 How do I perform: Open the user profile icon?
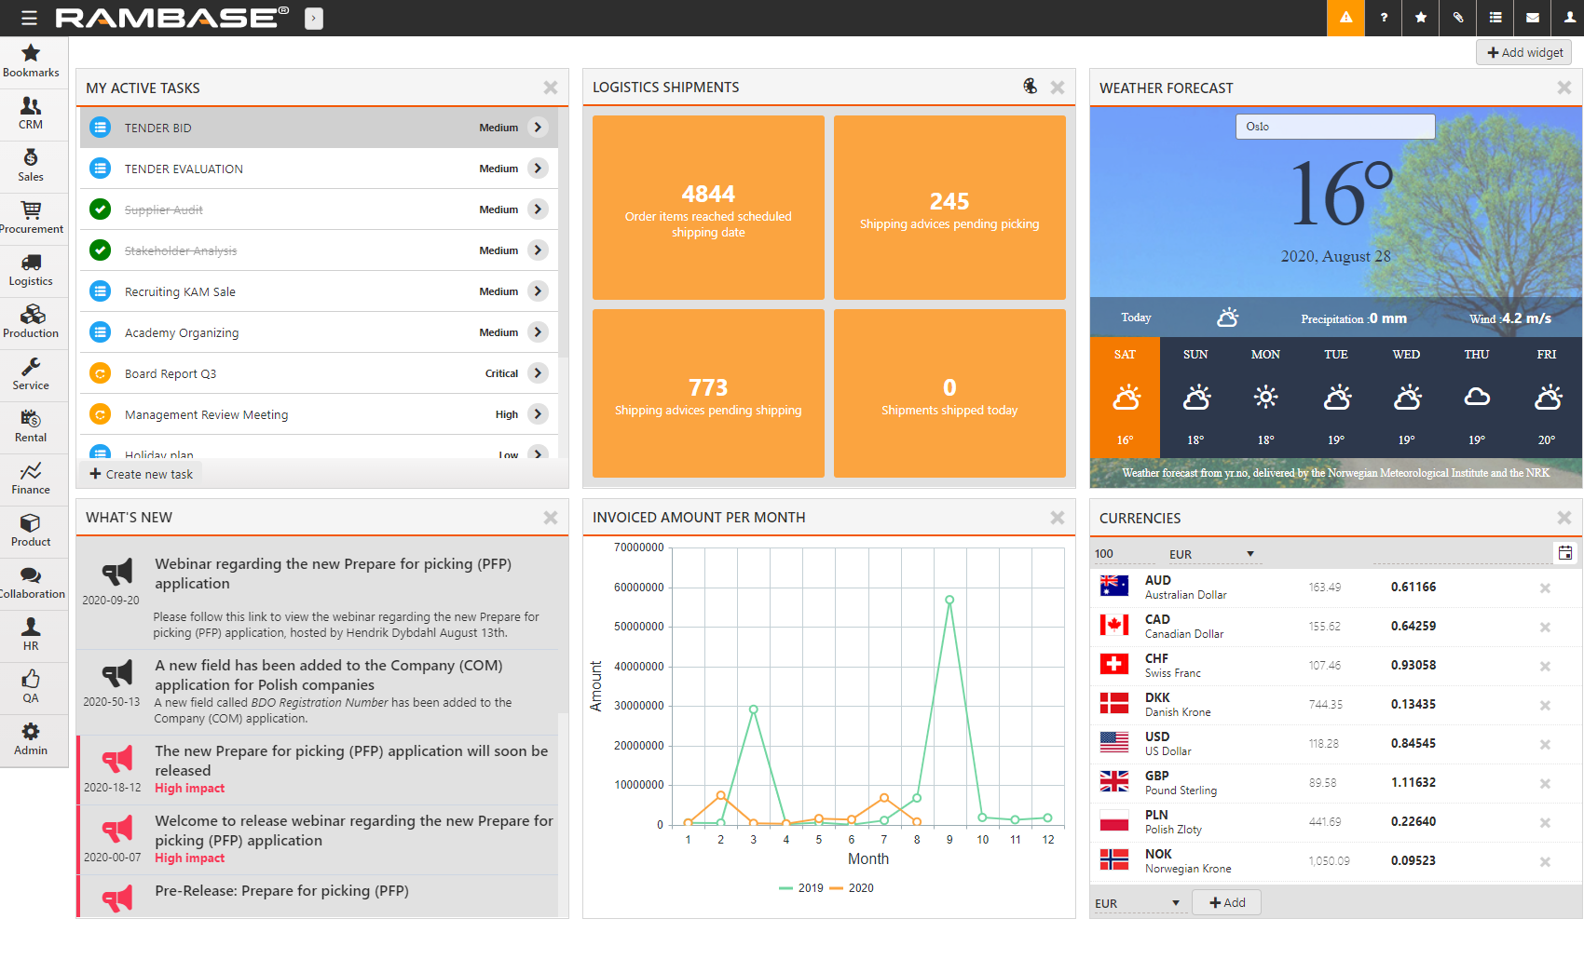coord(1569,17)
